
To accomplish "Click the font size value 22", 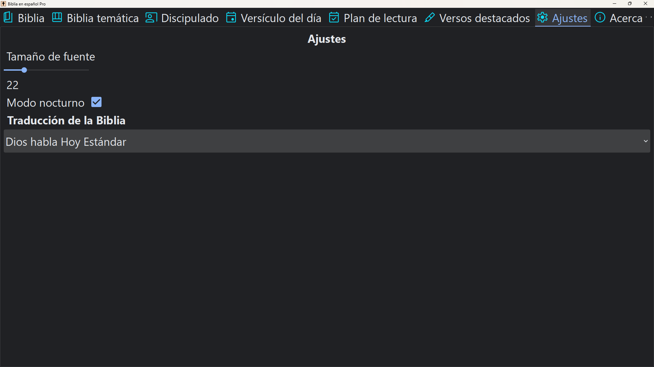I will (13, 85).
